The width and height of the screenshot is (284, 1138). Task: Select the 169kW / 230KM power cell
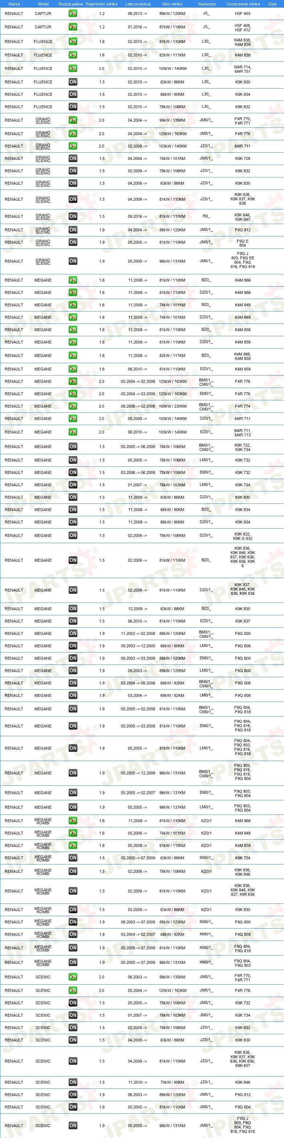click(173, 406)
